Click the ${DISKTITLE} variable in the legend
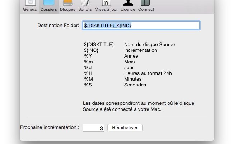 coord(99,44)
